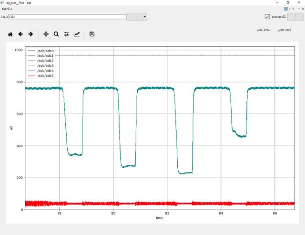Select the zoom-to-rectangle magnifier tool
Image resolution: width=305 pixels, height=235 pixels.
56,34
